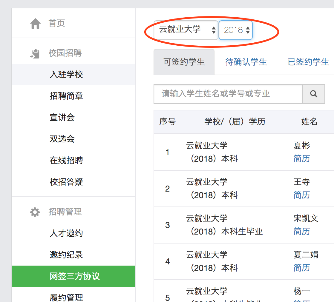Click the home icon in sidebar
Viewport: 334px width, 302px height.
pyautogui.click(x=35, y=24)
